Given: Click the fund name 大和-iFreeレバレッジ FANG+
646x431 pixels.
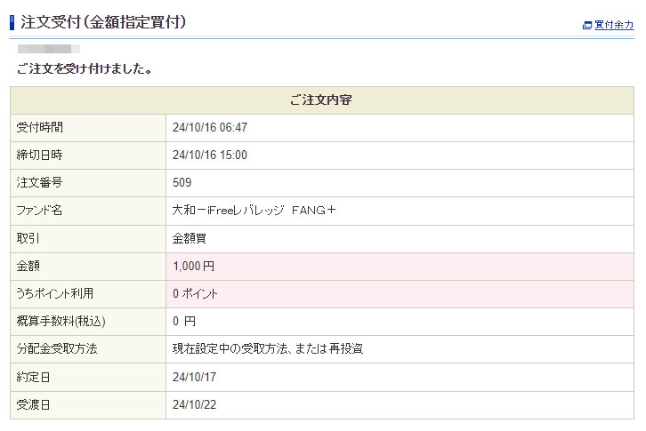Looking at the screenshot, I should point(254,211).
